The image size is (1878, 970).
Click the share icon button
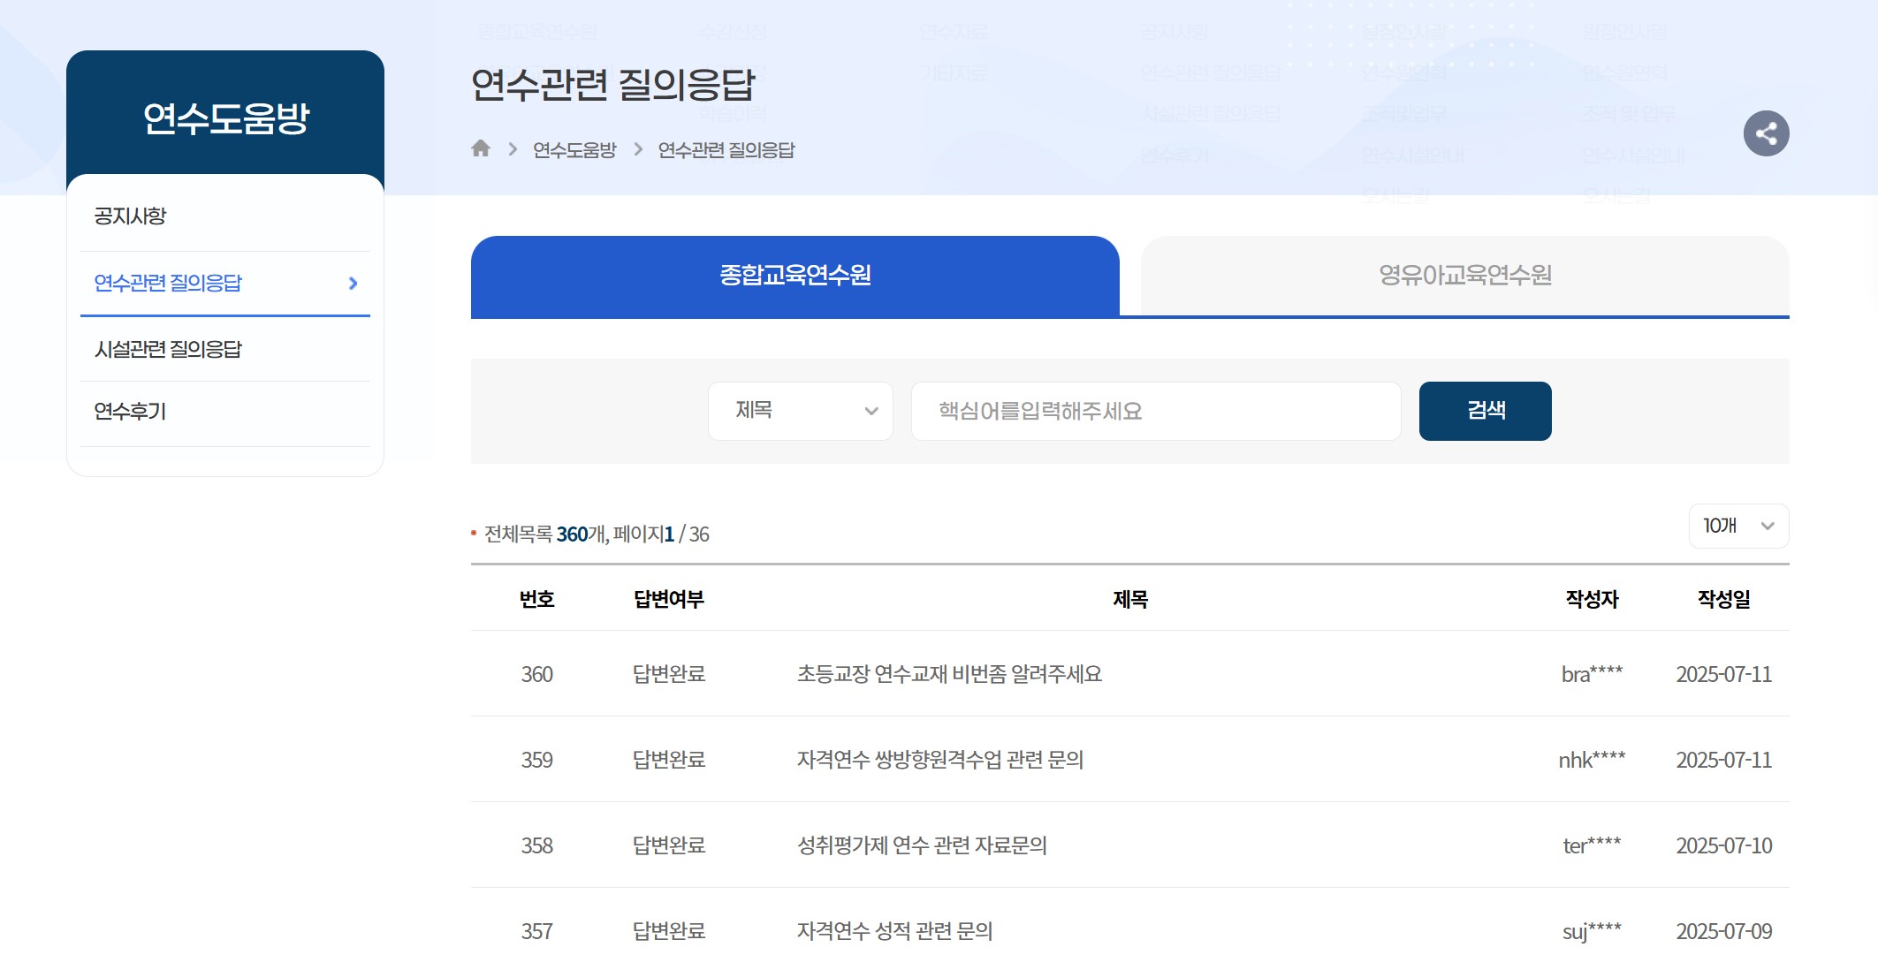pos(1766,133)
